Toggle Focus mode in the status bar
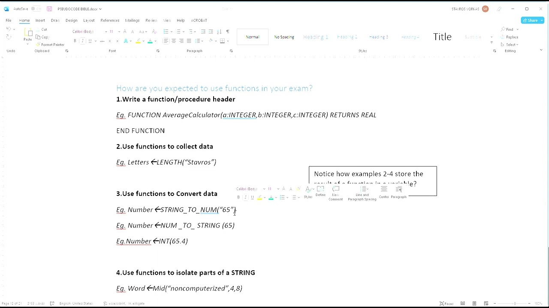This screenshot has width=549, height=308. 446,303
